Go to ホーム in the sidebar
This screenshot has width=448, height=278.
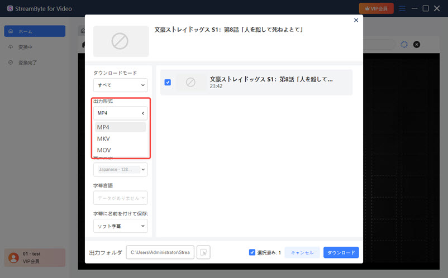click(35, 31)
